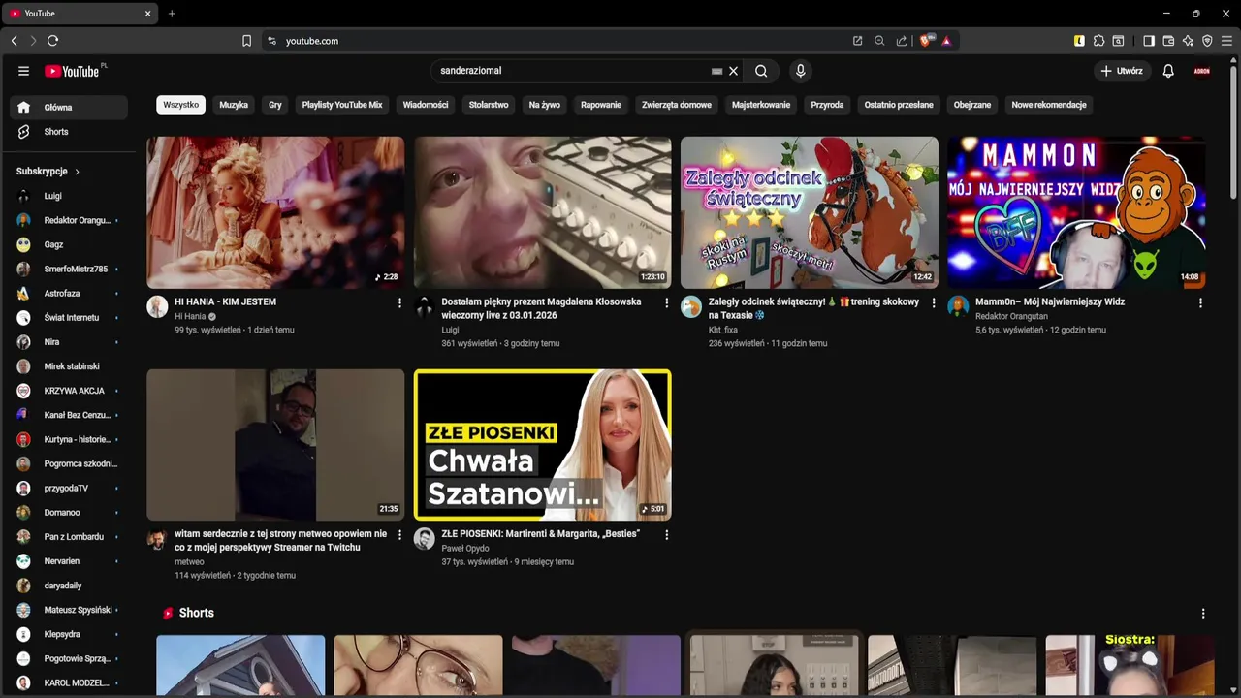Click in the YouTube search field
The width and height of the screenshot is (1241, 698).
(572, 71)
